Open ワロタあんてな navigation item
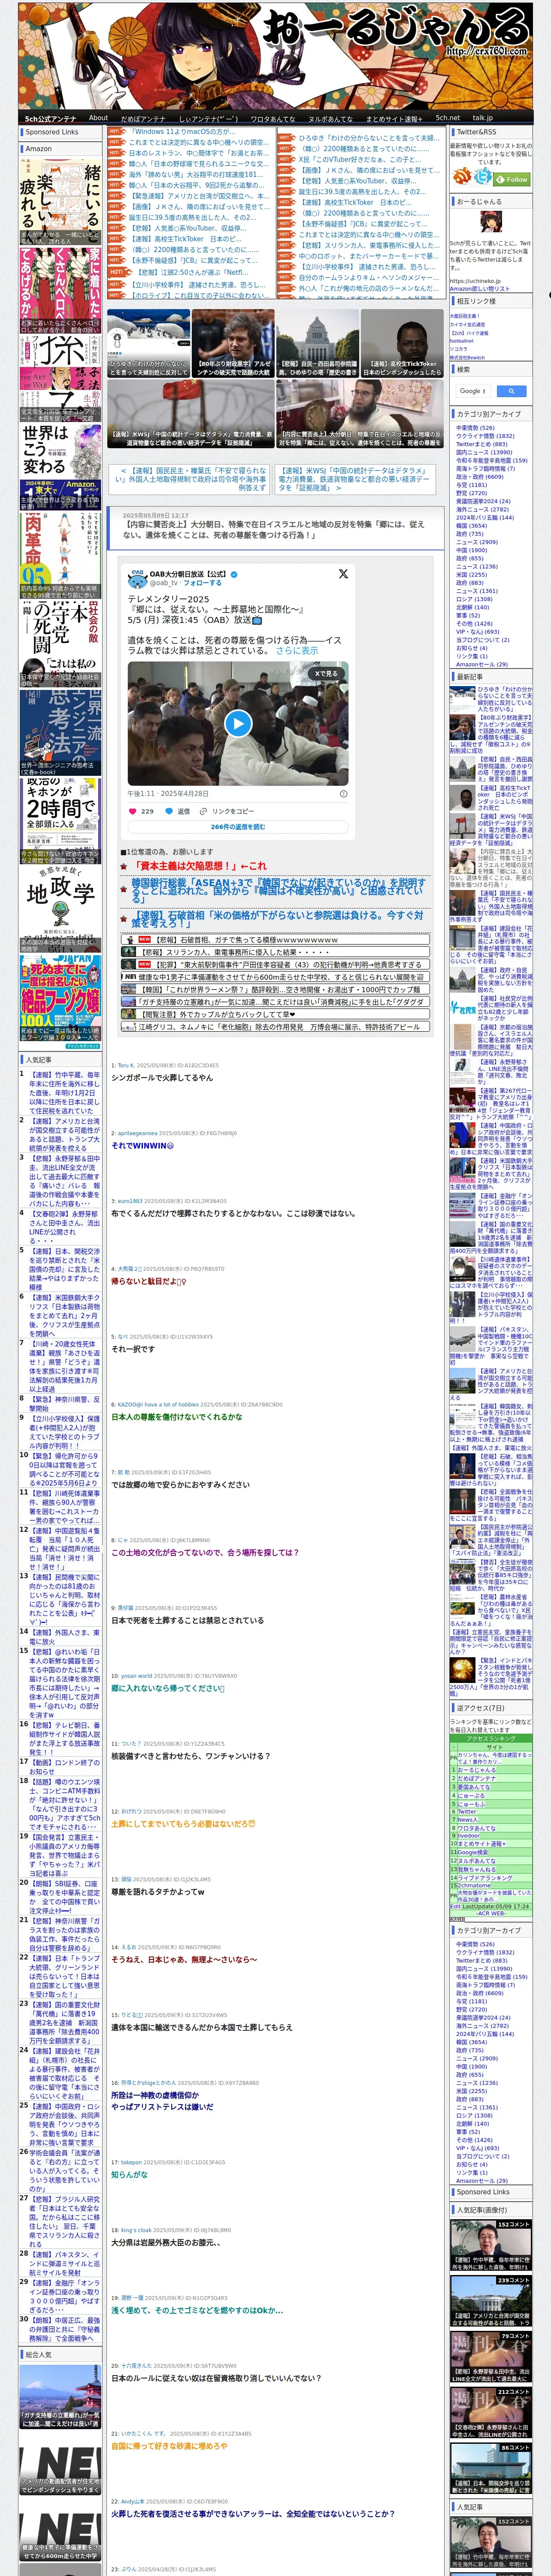 272,118
